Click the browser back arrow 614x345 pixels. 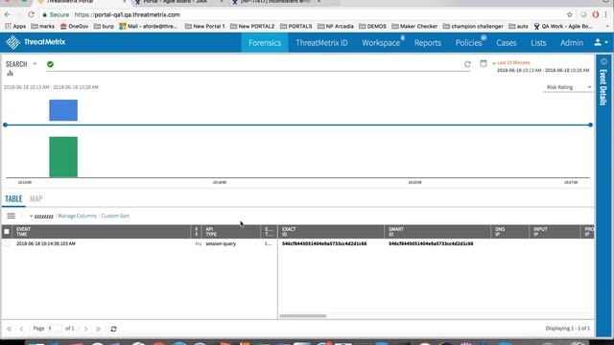(8, 14)
